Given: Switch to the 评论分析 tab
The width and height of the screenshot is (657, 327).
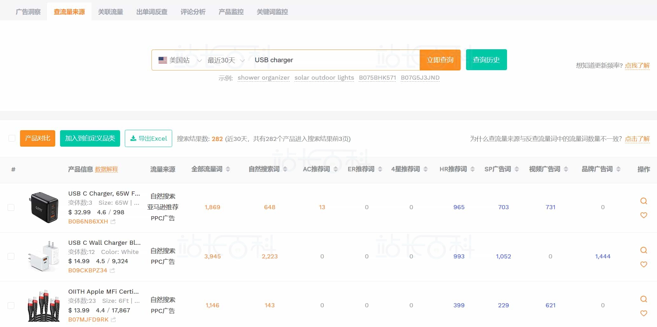Looking at the screenshot, I should click(x=193, y=11).
